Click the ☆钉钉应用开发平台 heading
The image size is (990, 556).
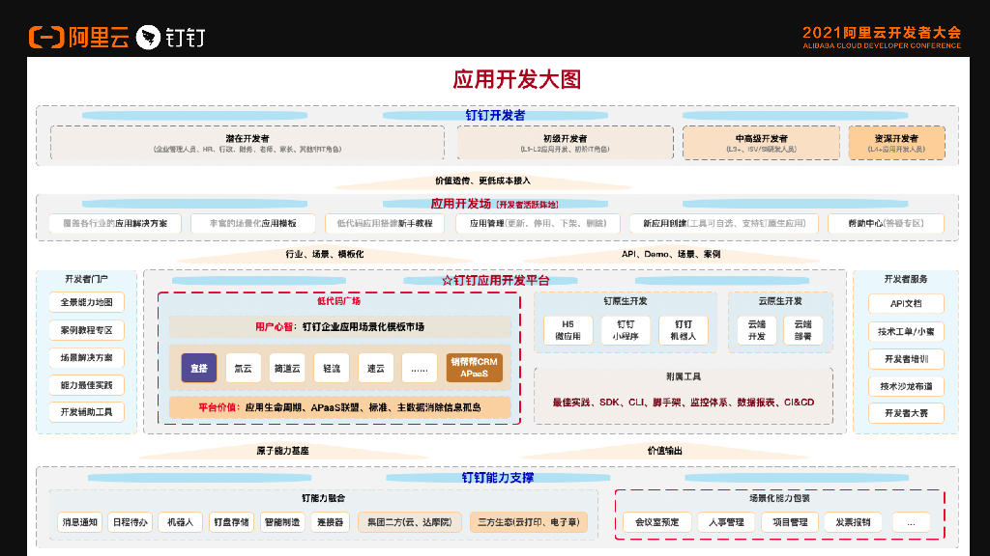point(496,281)
